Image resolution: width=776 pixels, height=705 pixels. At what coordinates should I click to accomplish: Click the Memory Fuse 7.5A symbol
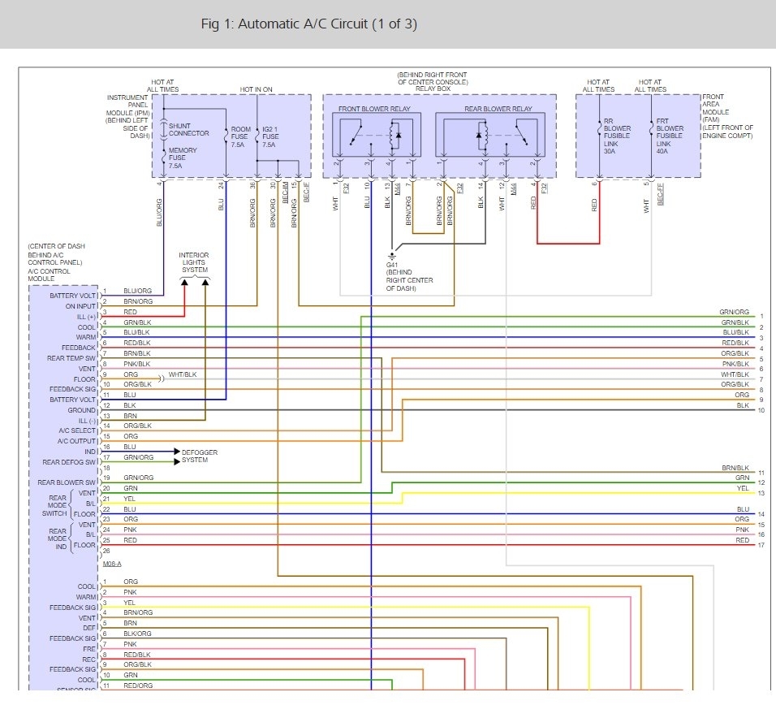(164, 158)
